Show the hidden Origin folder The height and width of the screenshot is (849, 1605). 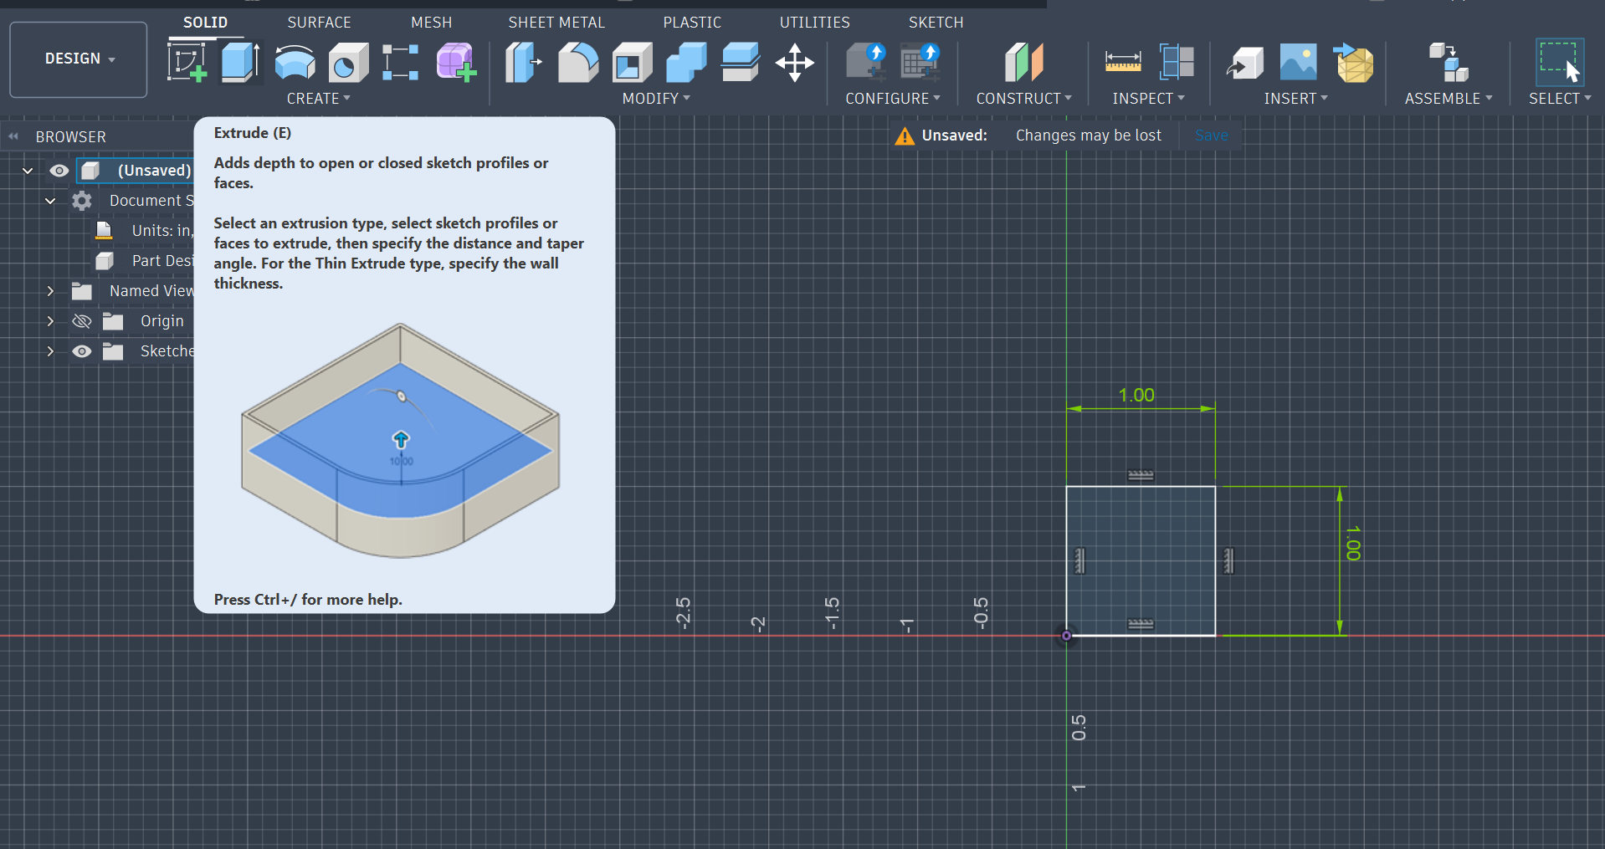pyautogui.click(x=82, y=321)
